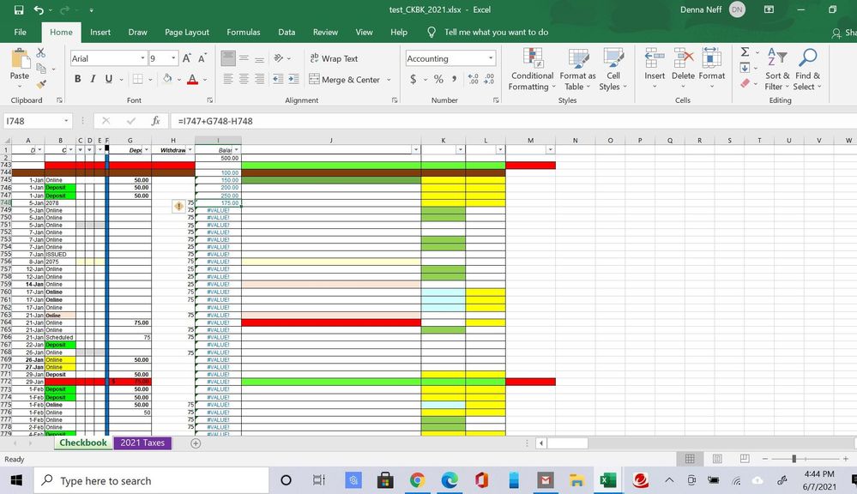Toggle italic formatting
The height and width of the screenshot is (494, 857).
pos(93,78)
